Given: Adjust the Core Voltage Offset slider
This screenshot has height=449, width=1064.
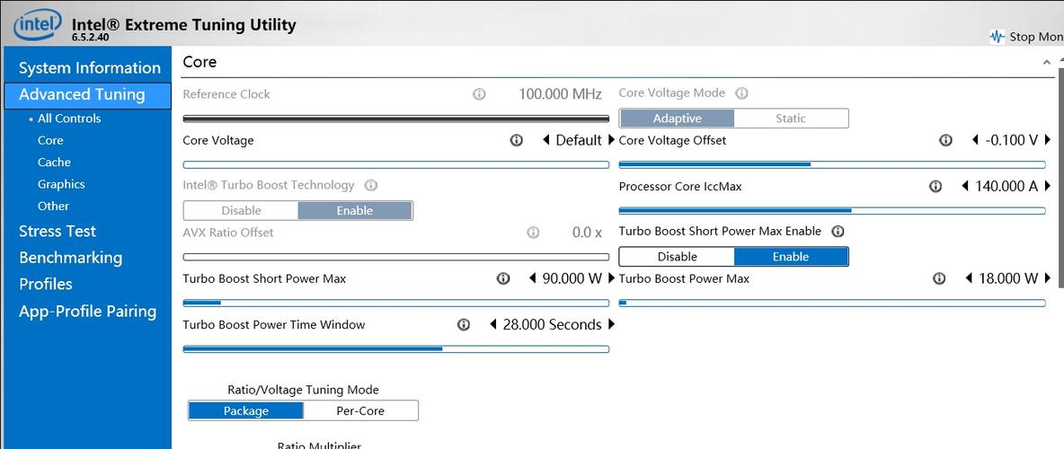Looking at the screenshot, I should tap(832, 165).
